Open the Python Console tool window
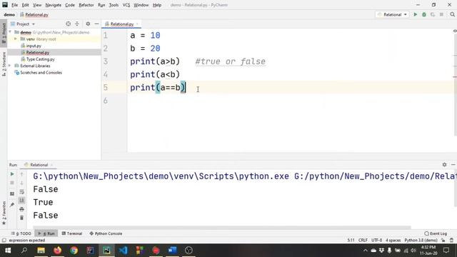The image size is (457, 257). [x=106, y=233]
